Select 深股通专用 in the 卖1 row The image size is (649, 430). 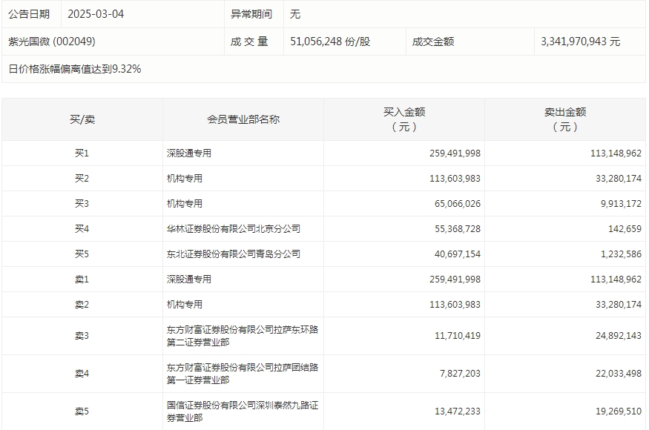tap(188, 279)
